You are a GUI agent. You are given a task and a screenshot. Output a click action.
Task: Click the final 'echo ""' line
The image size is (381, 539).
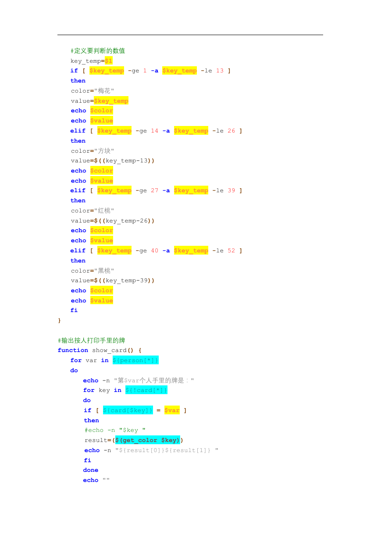pyautogui.click(x=96, y=480)
